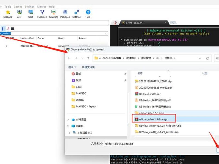Select 本地磁盘 (C:) drive
219x164 pixels.
point(83,133)
